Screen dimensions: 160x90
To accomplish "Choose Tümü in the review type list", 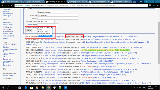I will pos(40,30).
